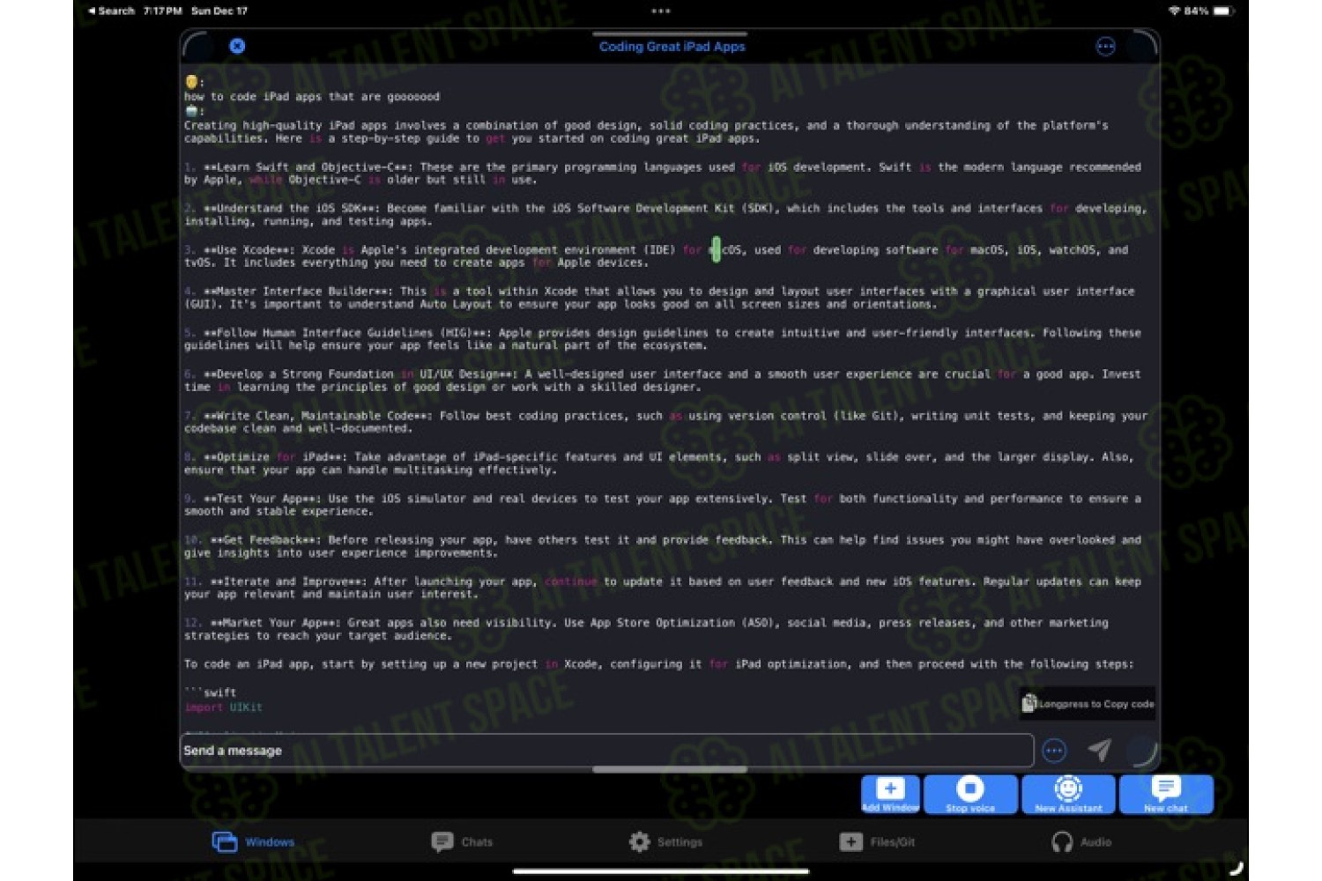
Task: Click the "Market Your App" step
Action: [646, 629]
